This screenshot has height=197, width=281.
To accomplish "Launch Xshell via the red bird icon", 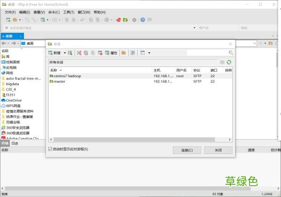I will pyautogui.click(x=118, y=20).
